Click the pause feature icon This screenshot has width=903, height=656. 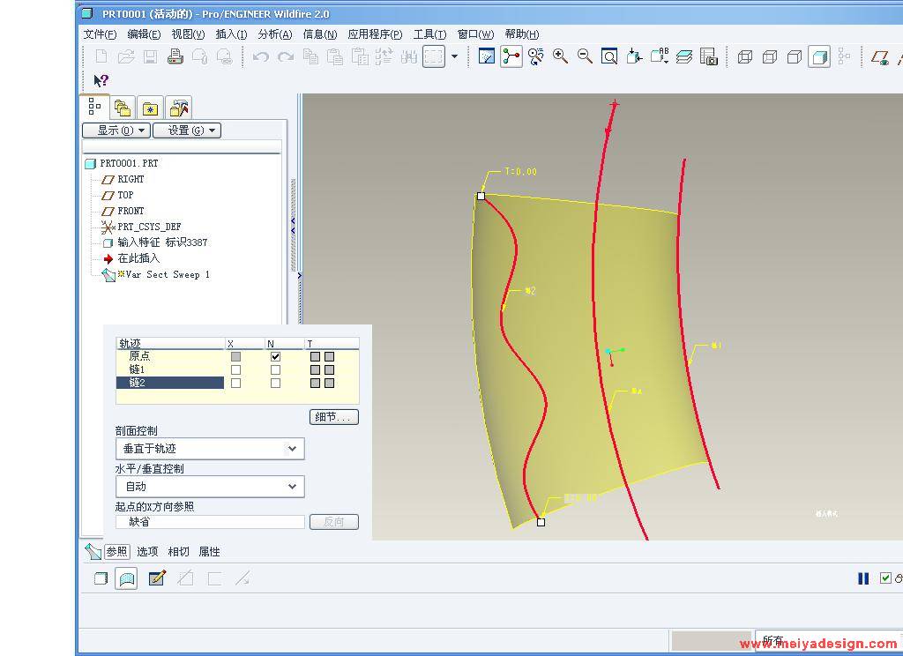tap(863, 578)
